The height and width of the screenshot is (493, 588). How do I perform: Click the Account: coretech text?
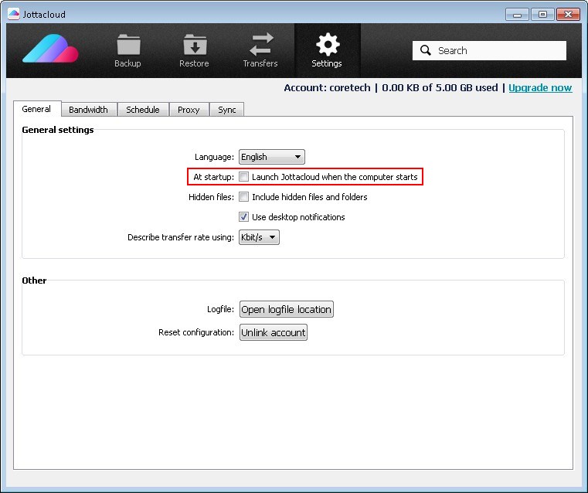(x=327, y=88)
